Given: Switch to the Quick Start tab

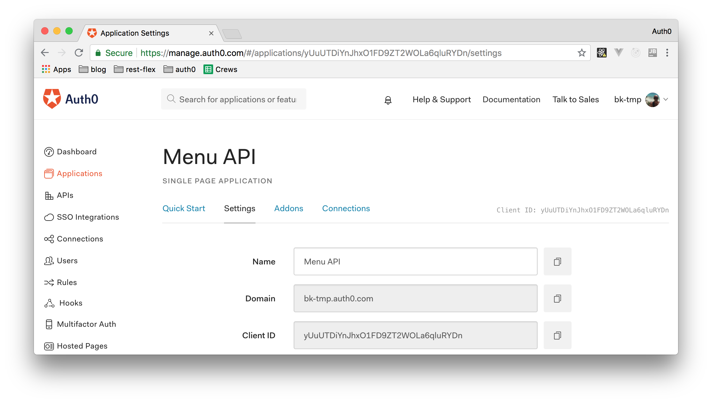Looking at the screenshot, I should click(184, 208).
